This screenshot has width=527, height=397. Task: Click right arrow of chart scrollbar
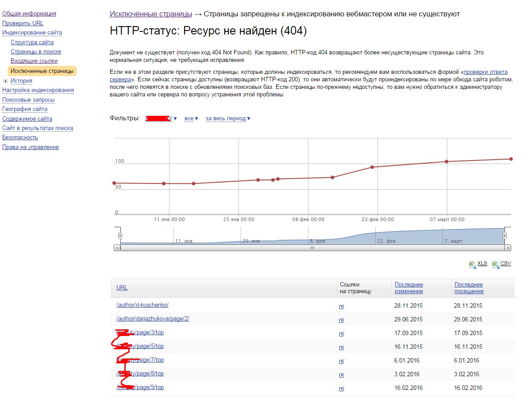point(508,248)
